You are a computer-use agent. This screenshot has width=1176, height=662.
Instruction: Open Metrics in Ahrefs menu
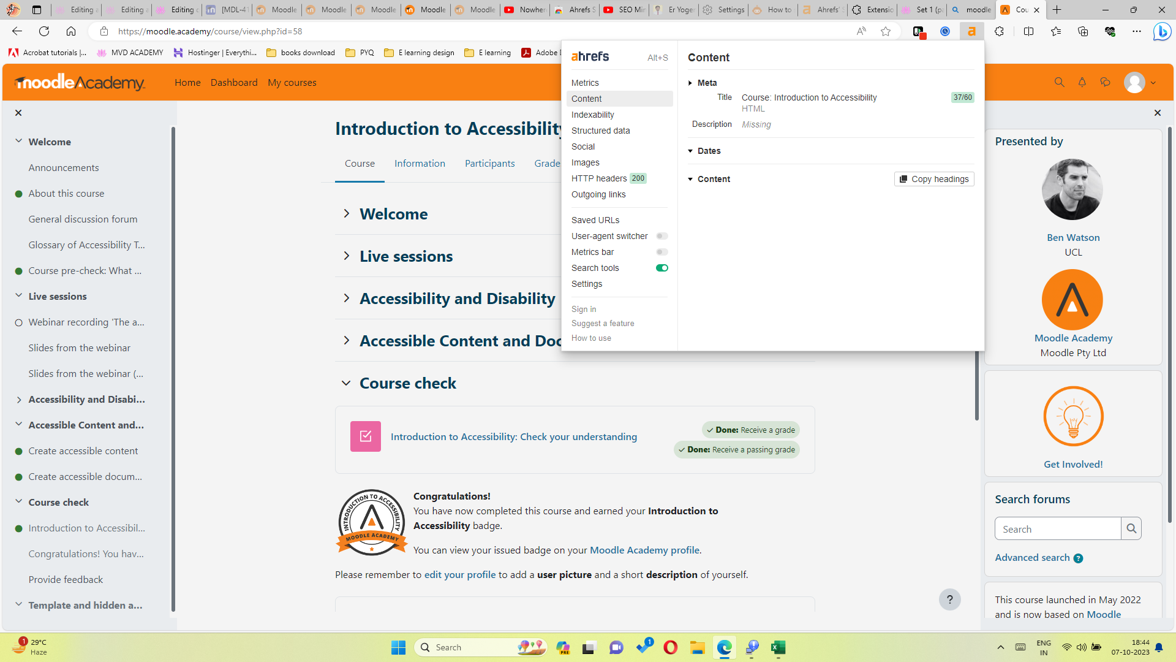click(585, 83)
